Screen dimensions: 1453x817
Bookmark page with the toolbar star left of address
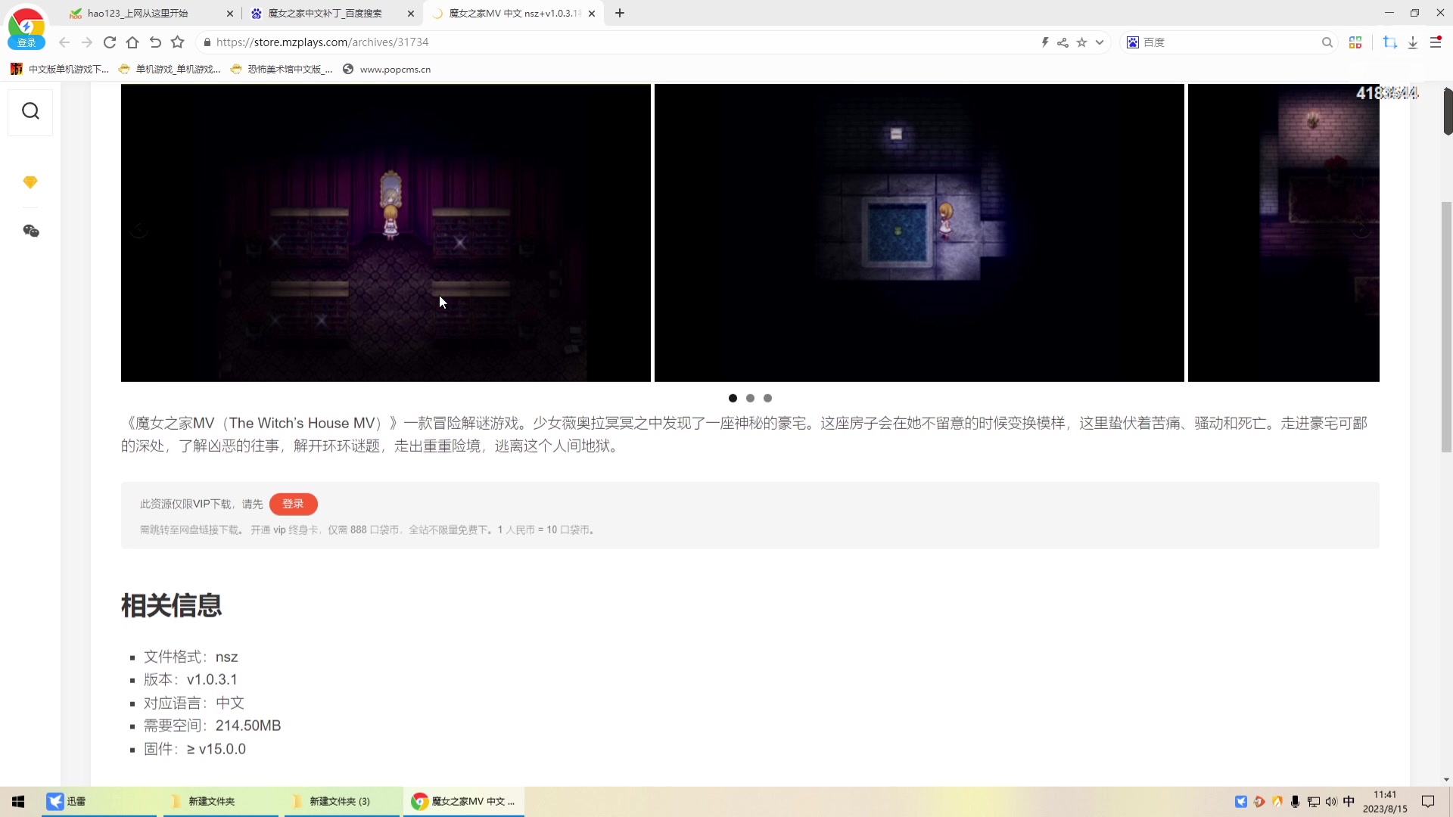point(178,42)
